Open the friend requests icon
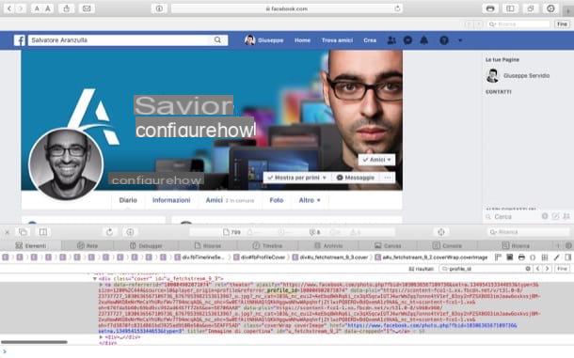Image resolution: width=574 pixels, height=358 pixels. pyautogui.click(x=391, y=40)
